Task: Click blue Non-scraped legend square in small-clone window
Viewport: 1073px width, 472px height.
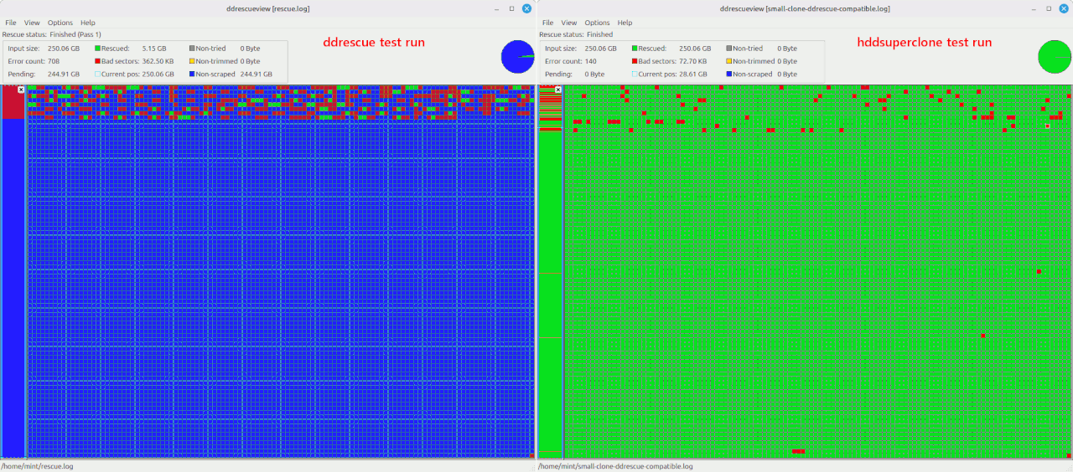Action: pyautogui.click(x=728, y=74)
